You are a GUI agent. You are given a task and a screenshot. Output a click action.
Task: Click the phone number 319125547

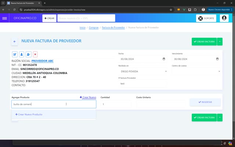(x=33, y=81)
